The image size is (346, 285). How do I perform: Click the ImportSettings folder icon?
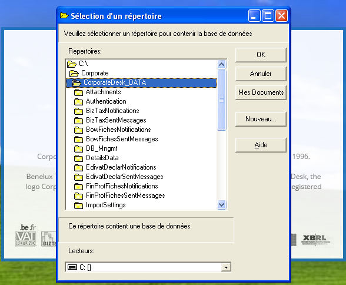(79, 206)
